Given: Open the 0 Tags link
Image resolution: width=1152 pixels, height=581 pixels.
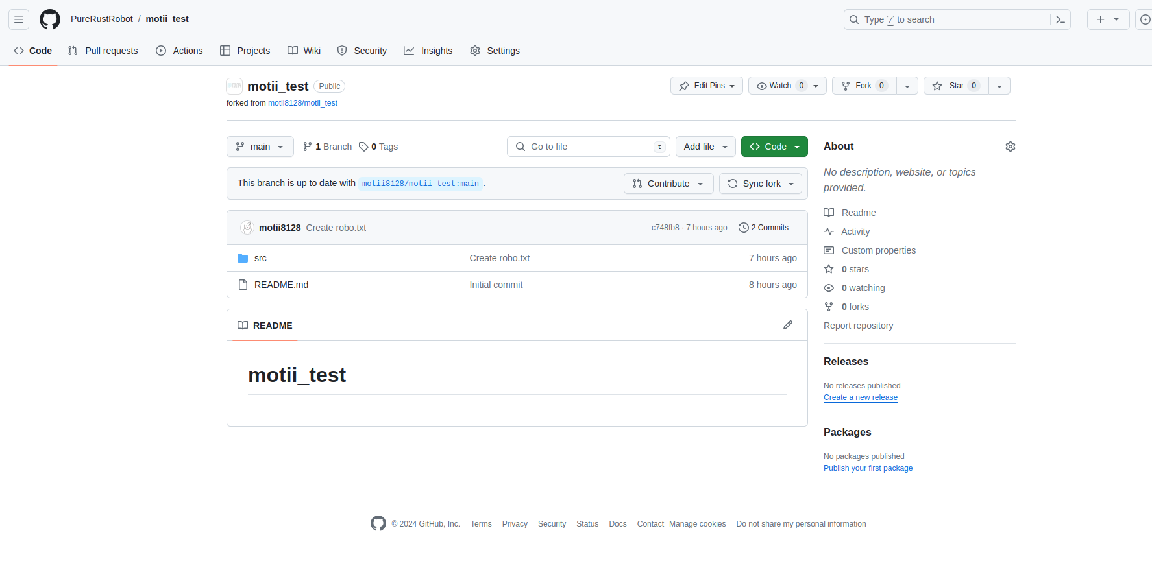Looking at the screenshot, I should coord(378,147).
